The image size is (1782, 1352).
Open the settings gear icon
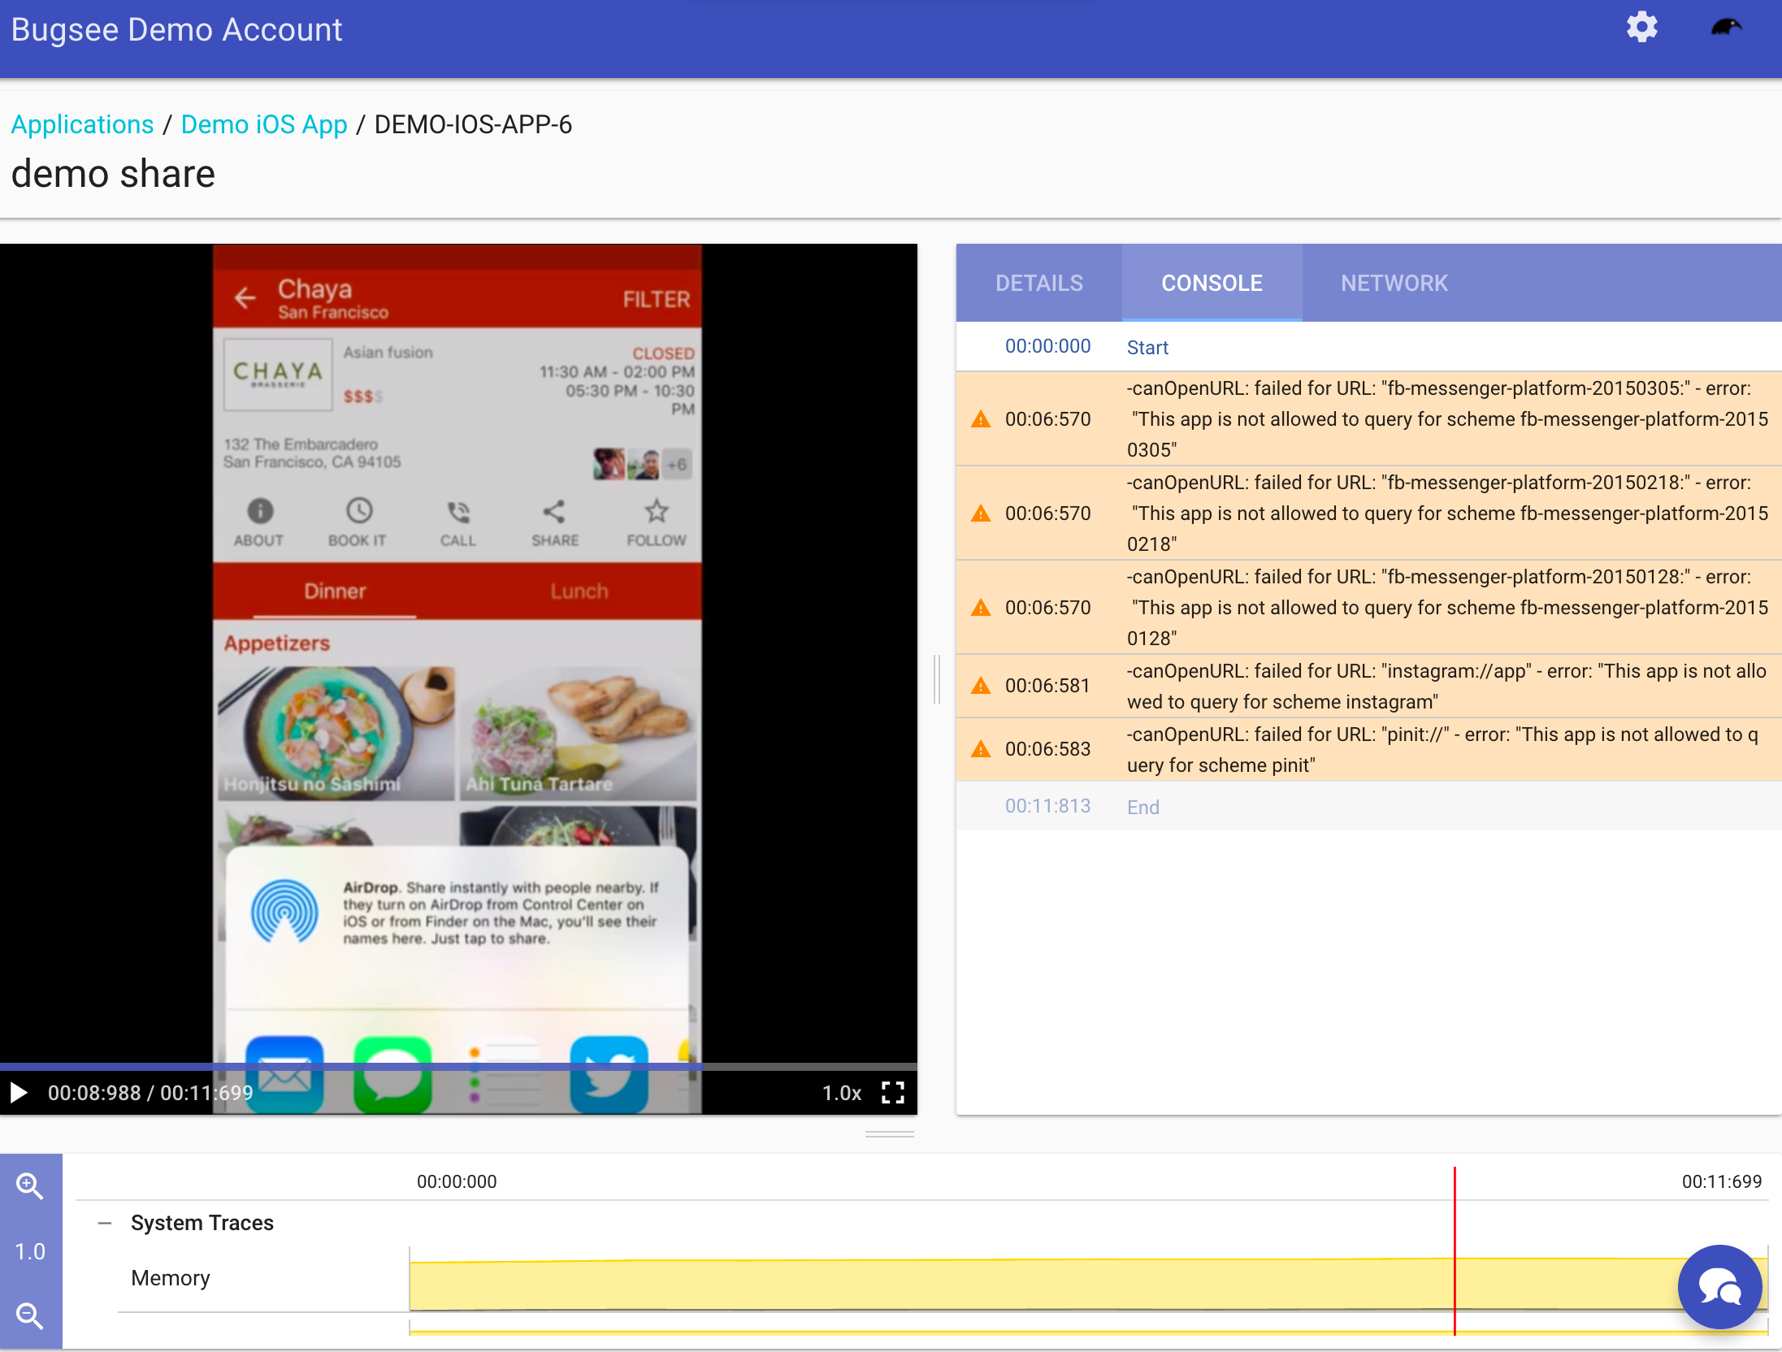point(1641,28)
